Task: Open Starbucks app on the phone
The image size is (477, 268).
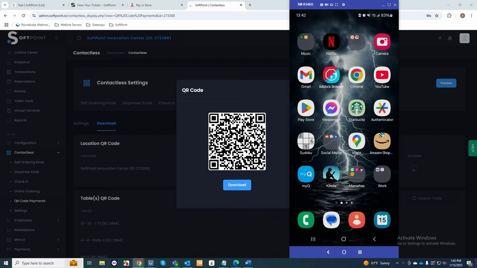Action: click(357, 108)
